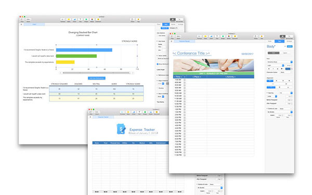Open Style tab in conference inspector
The image size is (312, 195).
pyautogui.click(x=270, y=41)
